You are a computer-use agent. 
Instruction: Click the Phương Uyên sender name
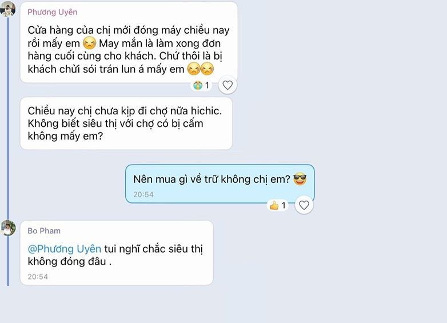pyautogui.click(x=53, y=12)
